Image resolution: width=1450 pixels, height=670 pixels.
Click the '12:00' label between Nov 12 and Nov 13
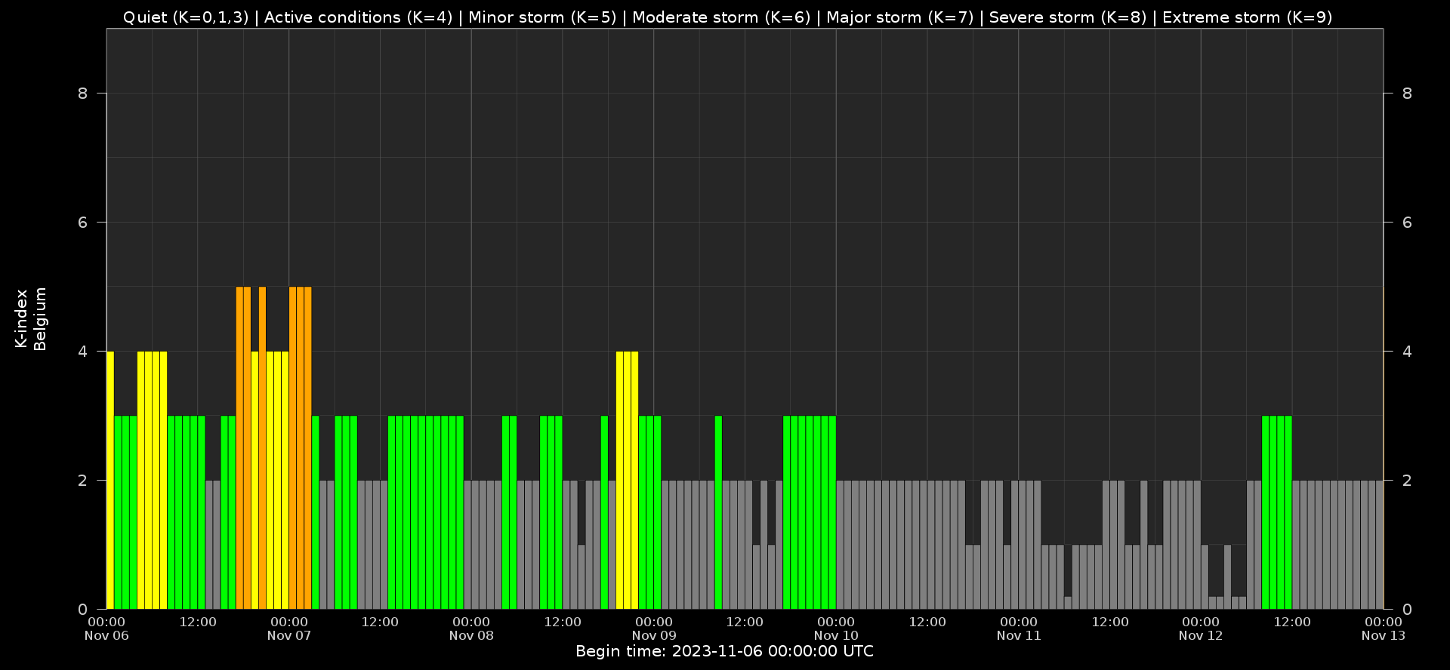pyautogui.click(x=1292, y=622)
